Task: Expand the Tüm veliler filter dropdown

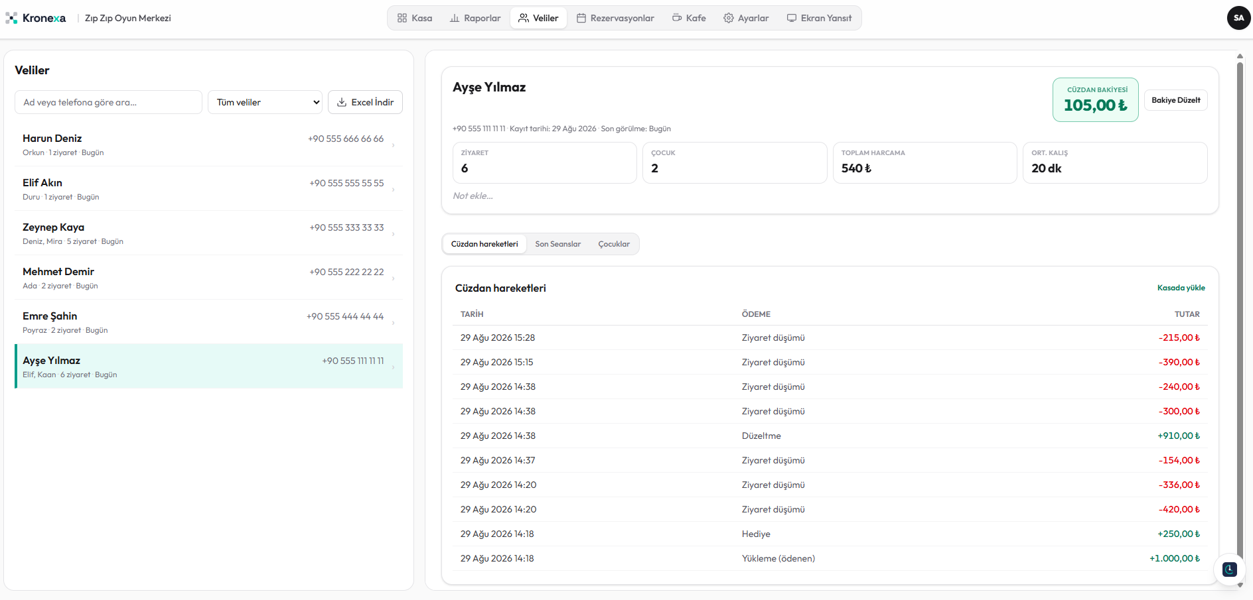Action: (265, 102)
